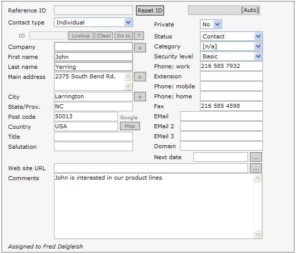Expand the Status dropdown showing Contact
Screen dimensions: 296x254
tap(258, 36)
